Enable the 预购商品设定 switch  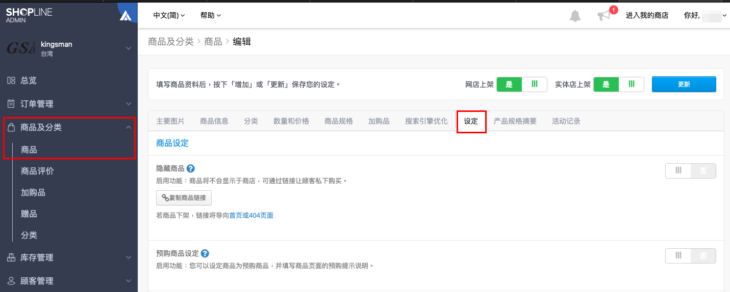[x=691, y=256]
